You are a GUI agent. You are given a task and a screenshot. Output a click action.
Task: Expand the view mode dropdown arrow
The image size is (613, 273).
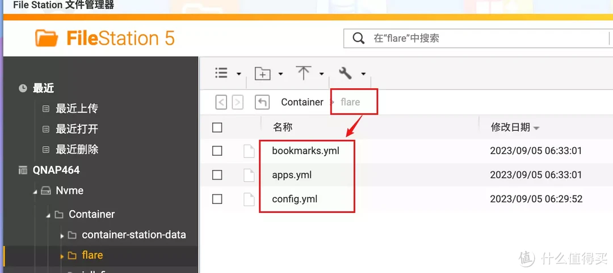(238, 74)
